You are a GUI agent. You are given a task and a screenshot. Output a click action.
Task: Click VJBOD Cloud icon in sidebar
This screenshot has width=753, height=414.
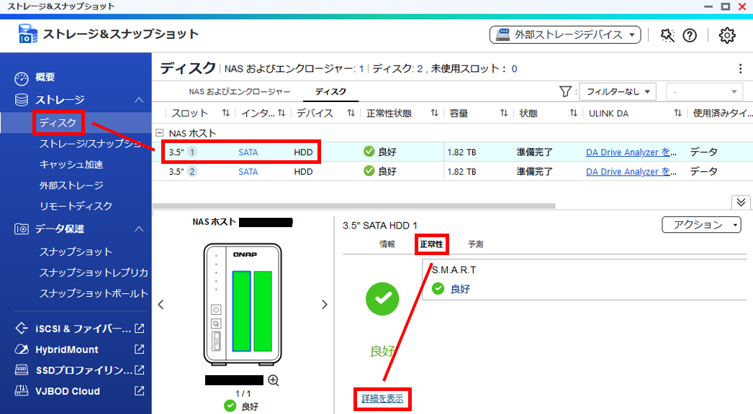pos(21,390)
